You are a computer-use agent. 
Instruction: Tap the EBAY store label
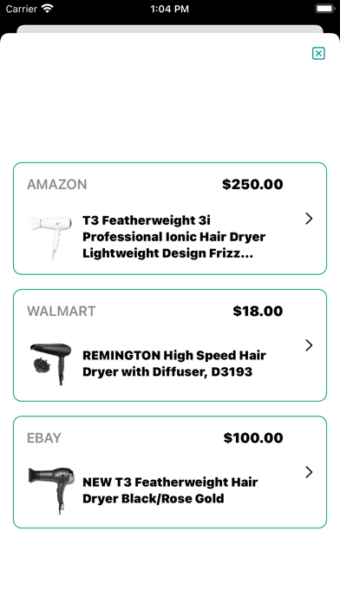click(44, 438)
